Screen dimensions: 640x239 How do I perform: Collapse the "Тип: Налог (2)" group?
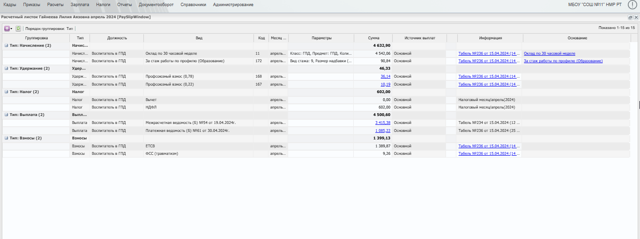click(x=6, y=92)
